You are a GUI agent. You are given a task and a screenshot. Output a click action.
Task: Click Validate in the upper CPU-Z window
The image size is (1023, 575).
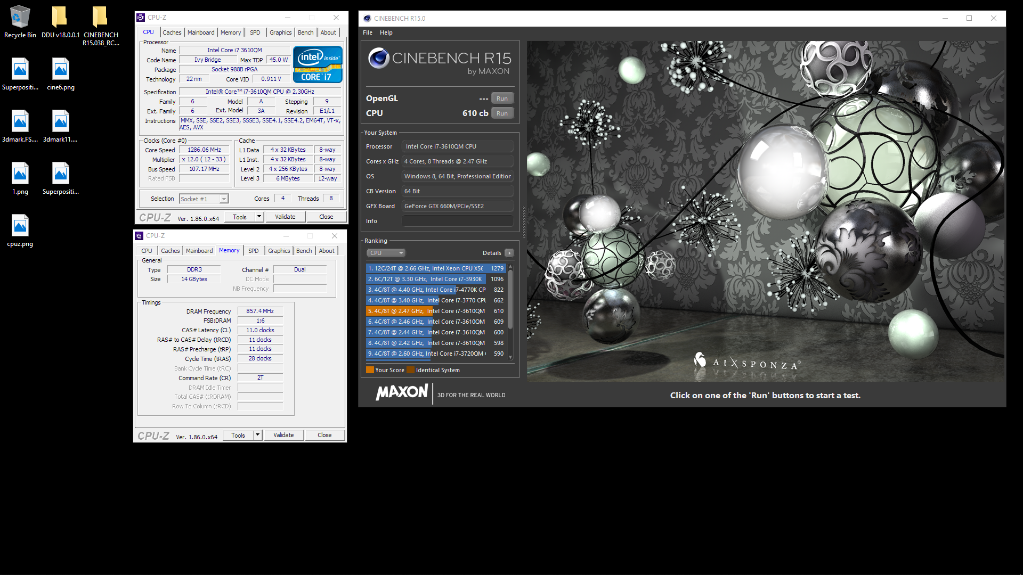tap(285, 217)
